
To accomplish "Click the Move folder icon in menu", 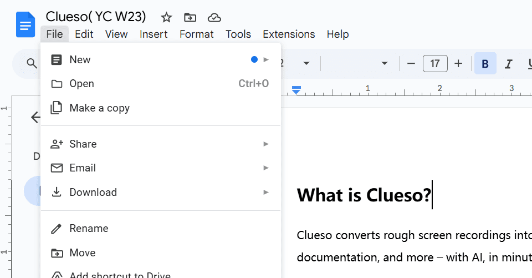I will pos(57,253).
